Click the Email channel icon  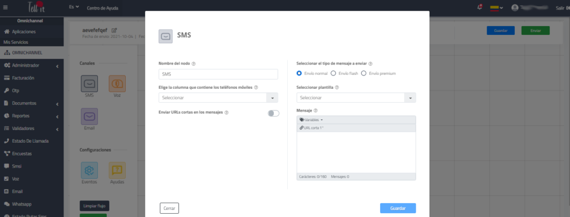click(89, 117)
